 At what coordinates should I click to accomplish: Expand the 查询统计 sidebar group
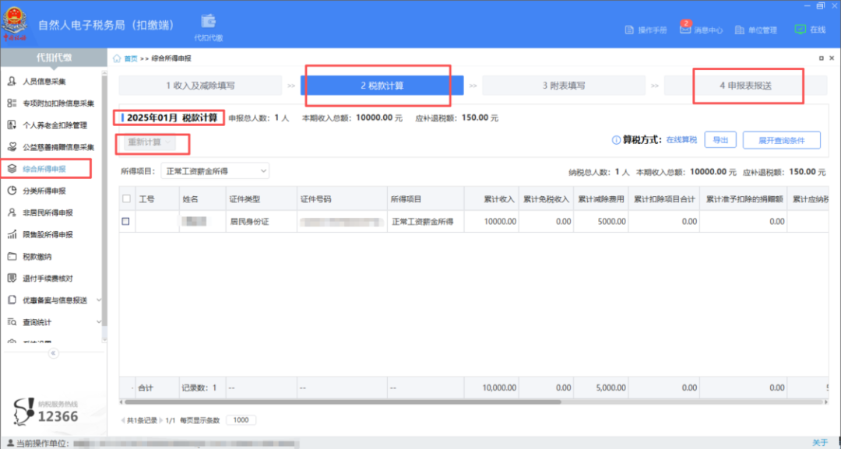point(53,321)
